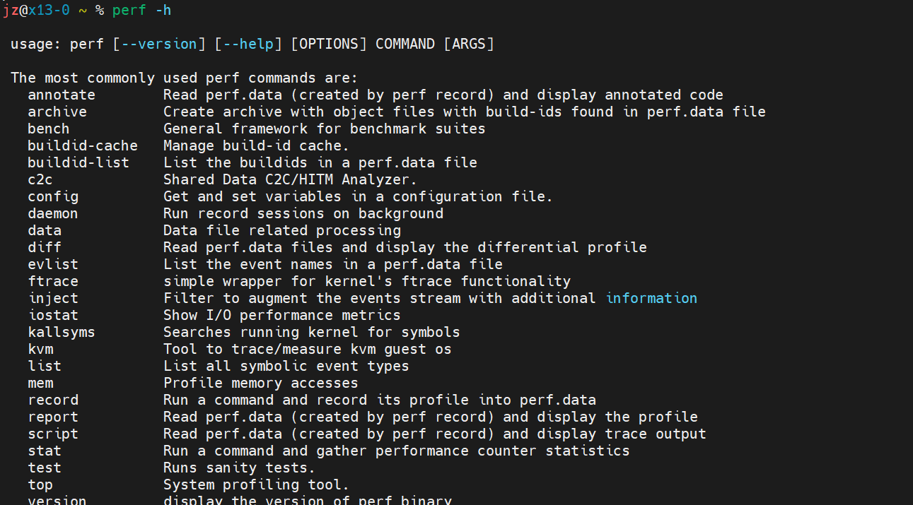Click the 'perf -h' command text
The width and height of the screenshot is (913, 505).
click(x=141, y=10)
